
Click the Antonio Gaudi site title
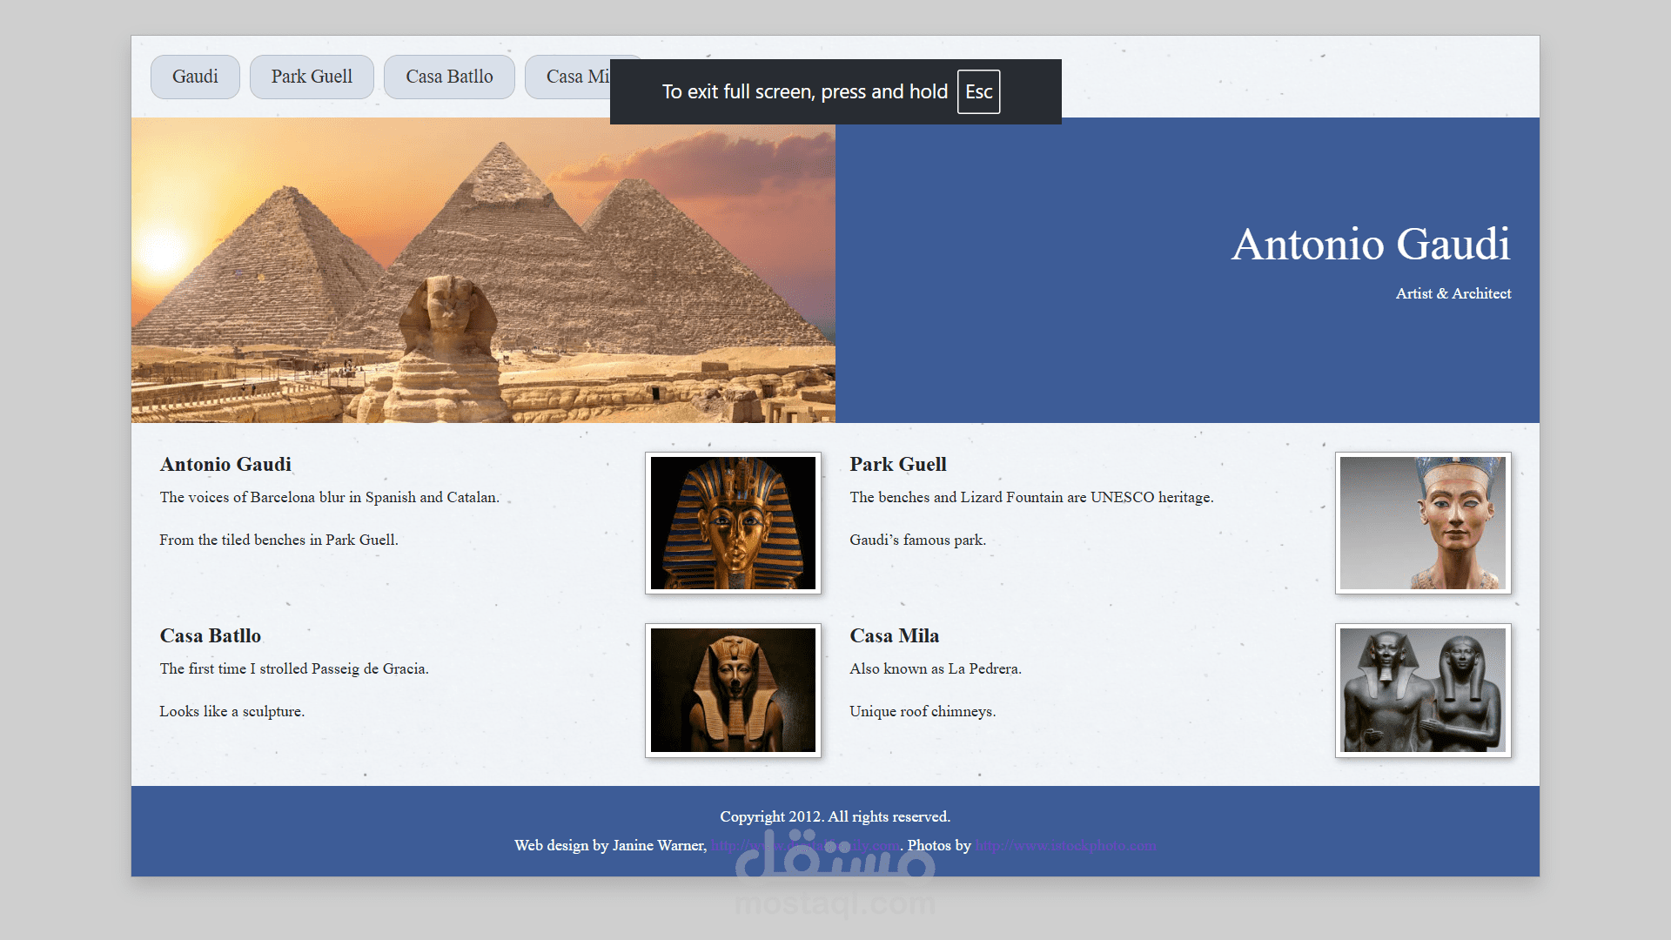(x=1372, y=246)
